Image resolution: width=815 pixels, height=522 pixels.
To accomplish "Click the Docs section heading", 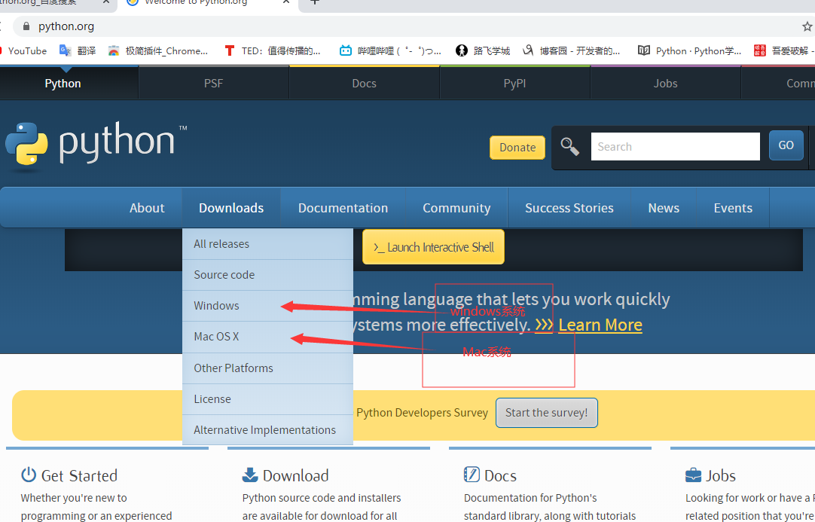I will tap(501, 476).
